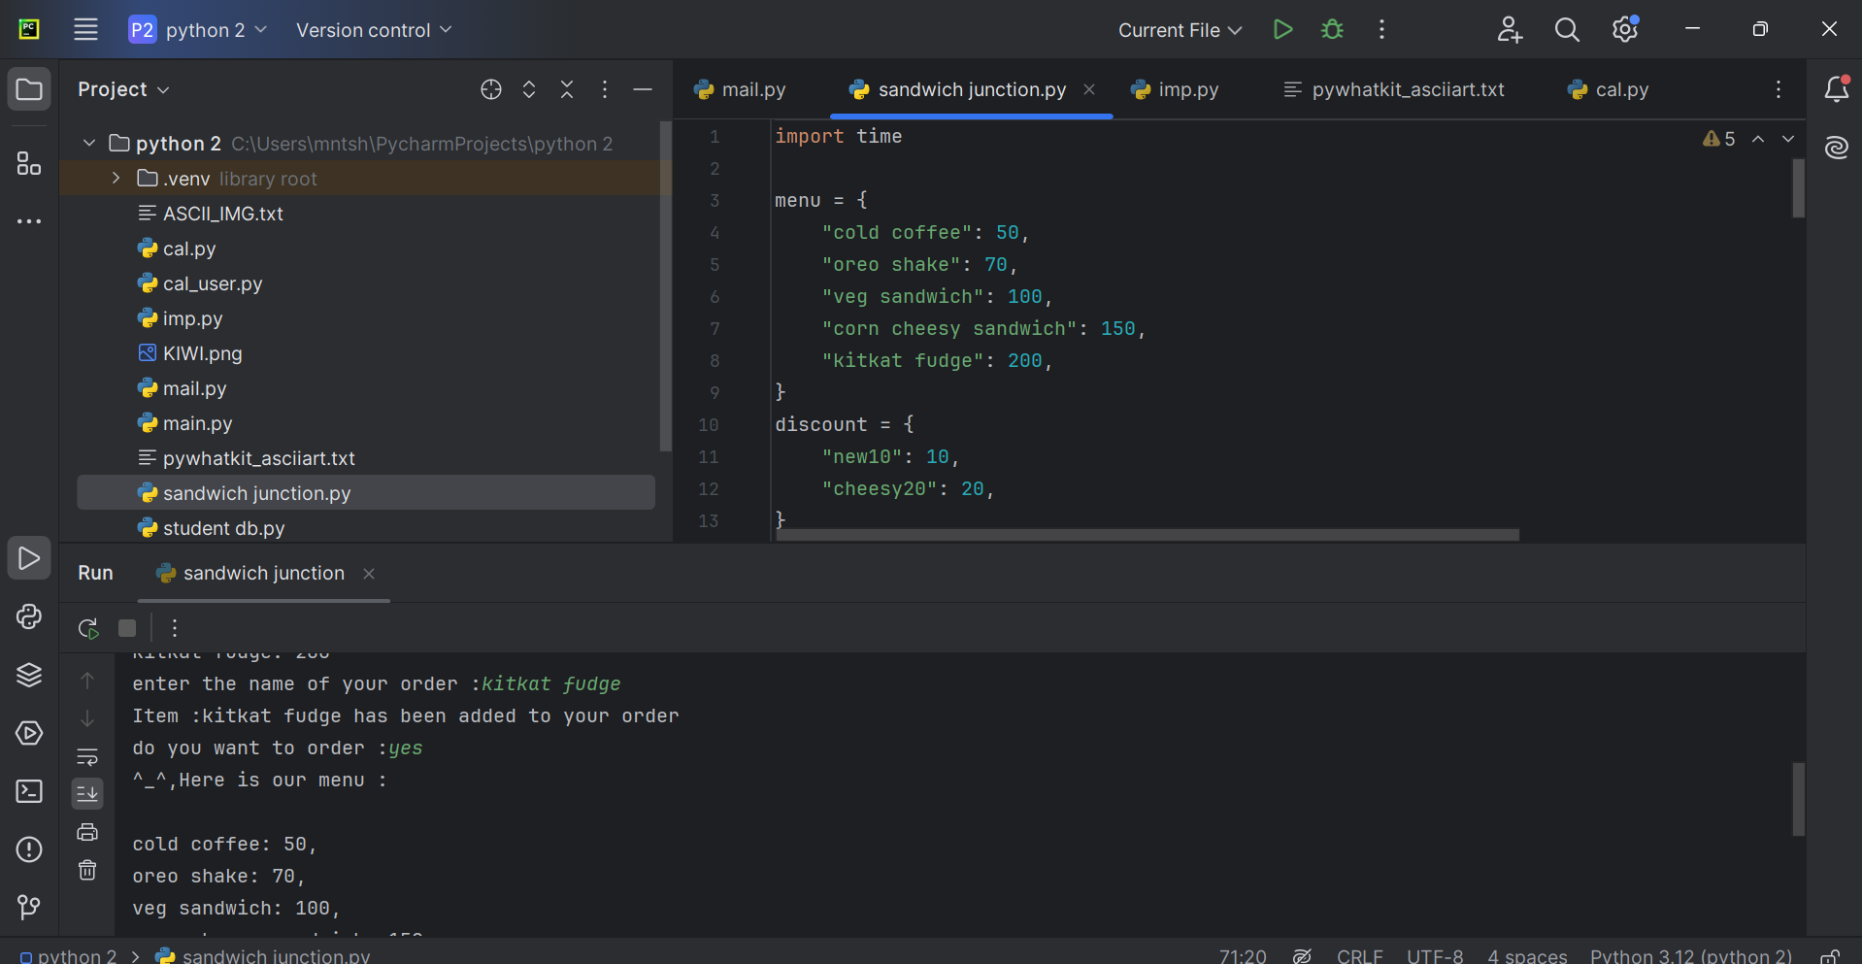Image resolution: width=1862 pixels, height=964 pixels.
Task: Jump down the stack trace arrow
Action: point(87,718)
